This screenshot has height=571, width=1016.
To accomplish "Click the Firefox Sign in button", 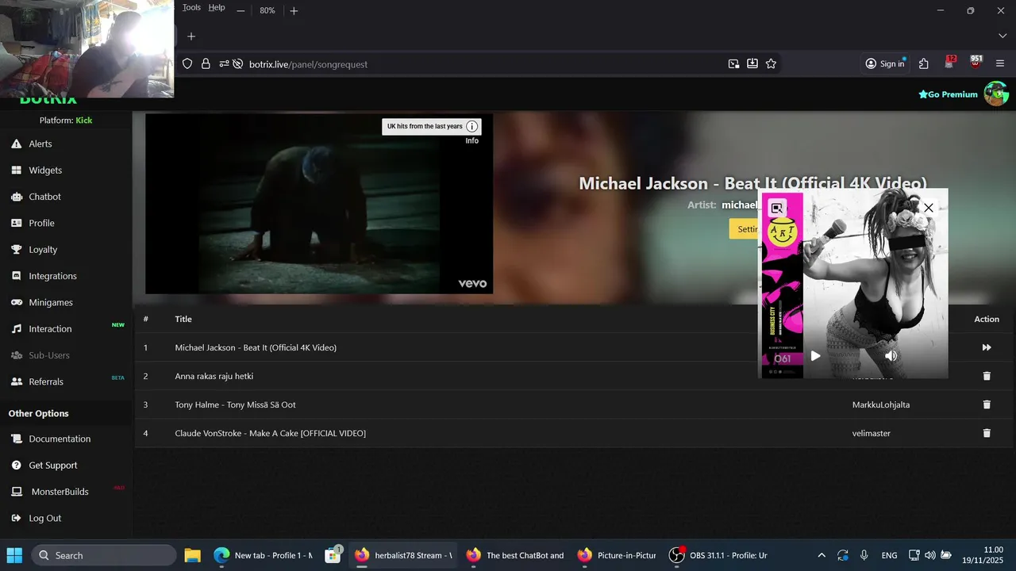I will coord(885,64).
